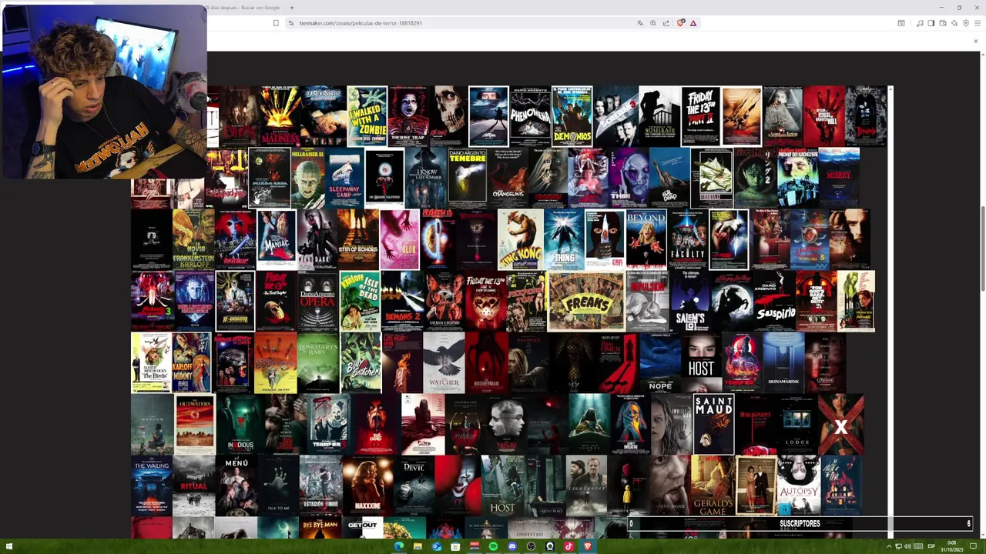Select the 'Get Out' poster
This screenshot has height=554, width=986.
362,528
